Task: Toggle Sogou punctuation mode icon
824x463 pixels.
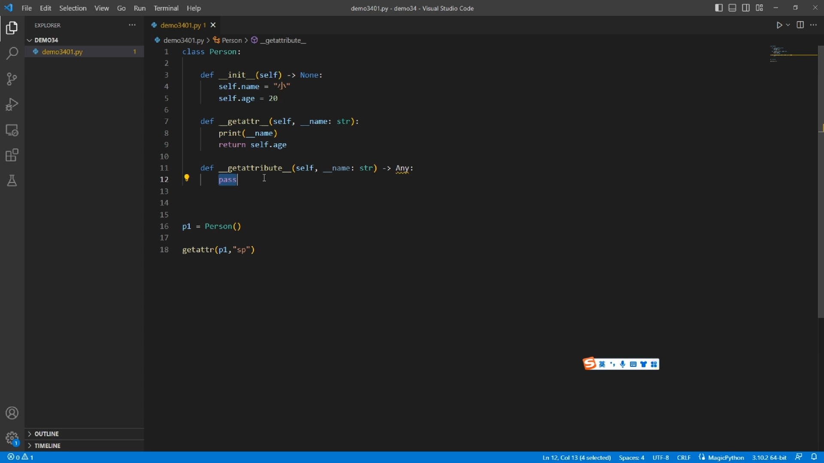Action: (x=612, y=364)
